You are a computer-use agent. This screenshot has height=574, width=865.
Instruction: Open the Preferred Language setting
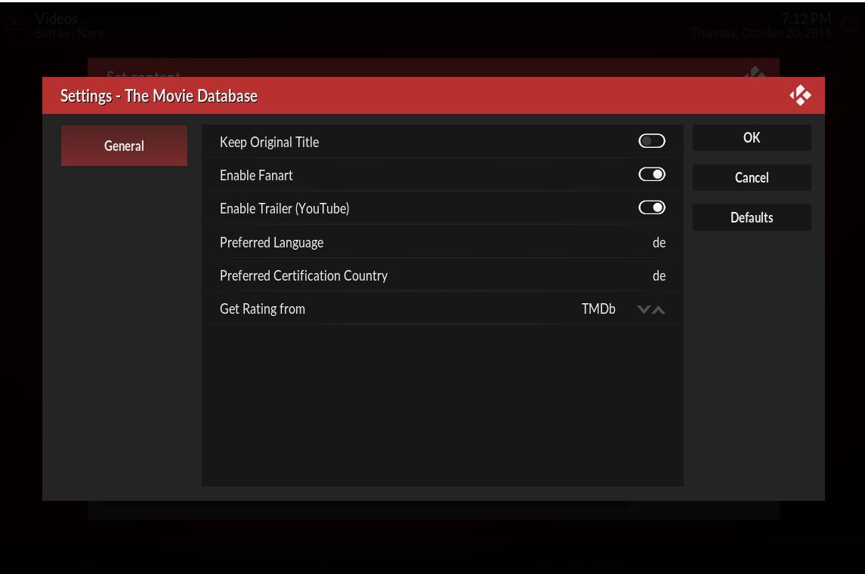click(x=443, y=242)
